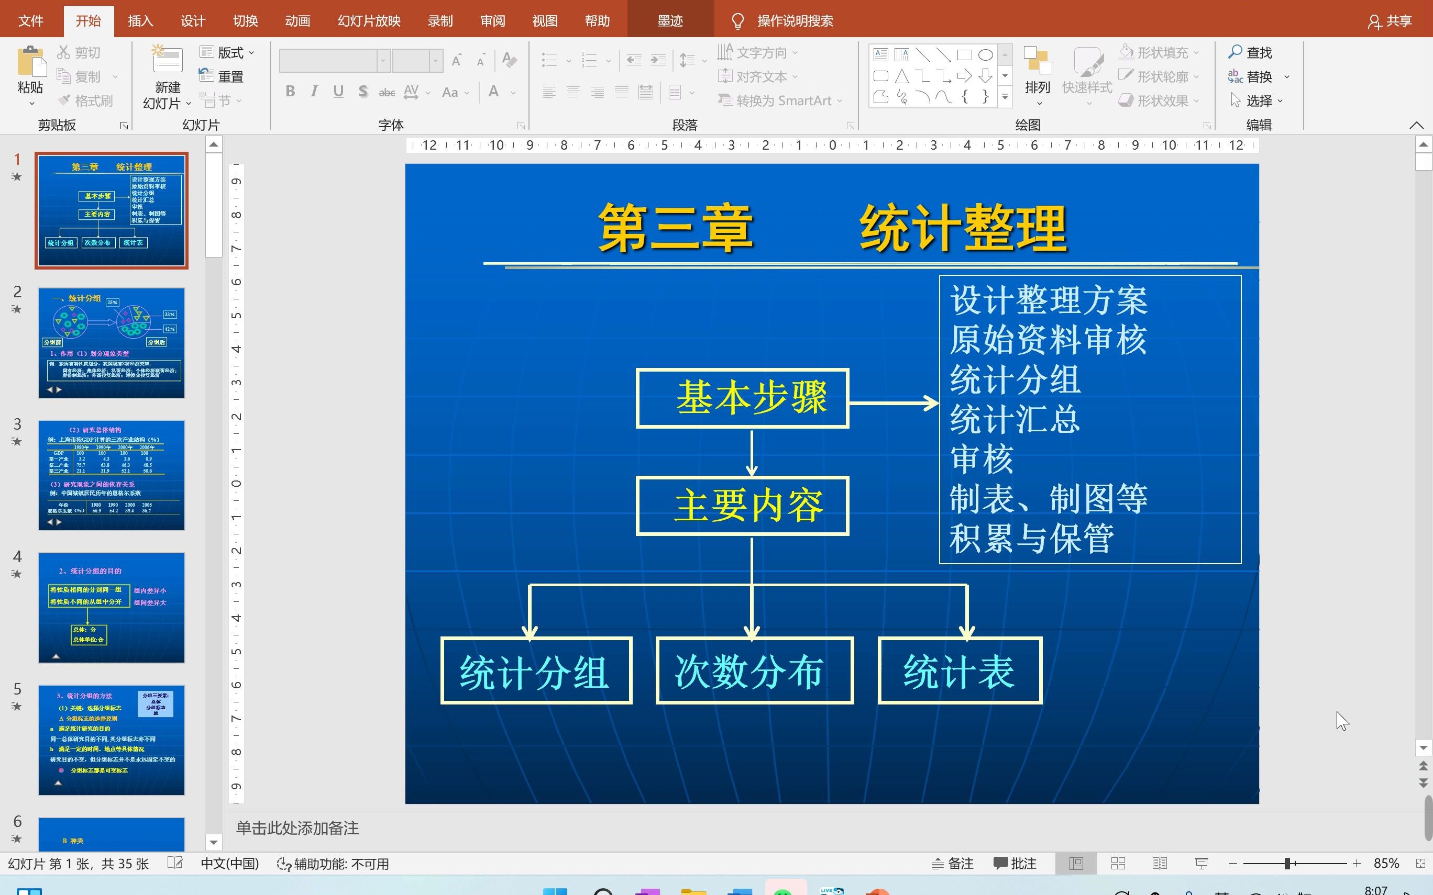This screenshot has width=1433, height=895.
Task: Toggle Notes (备注) pane in status bar
Action: pos(953,864)
